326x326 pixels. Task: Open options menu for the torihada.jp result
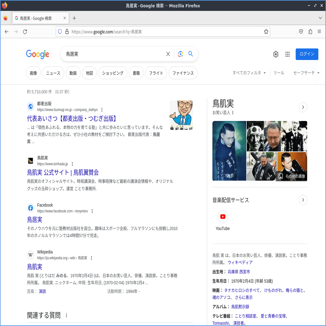point(72,164)
